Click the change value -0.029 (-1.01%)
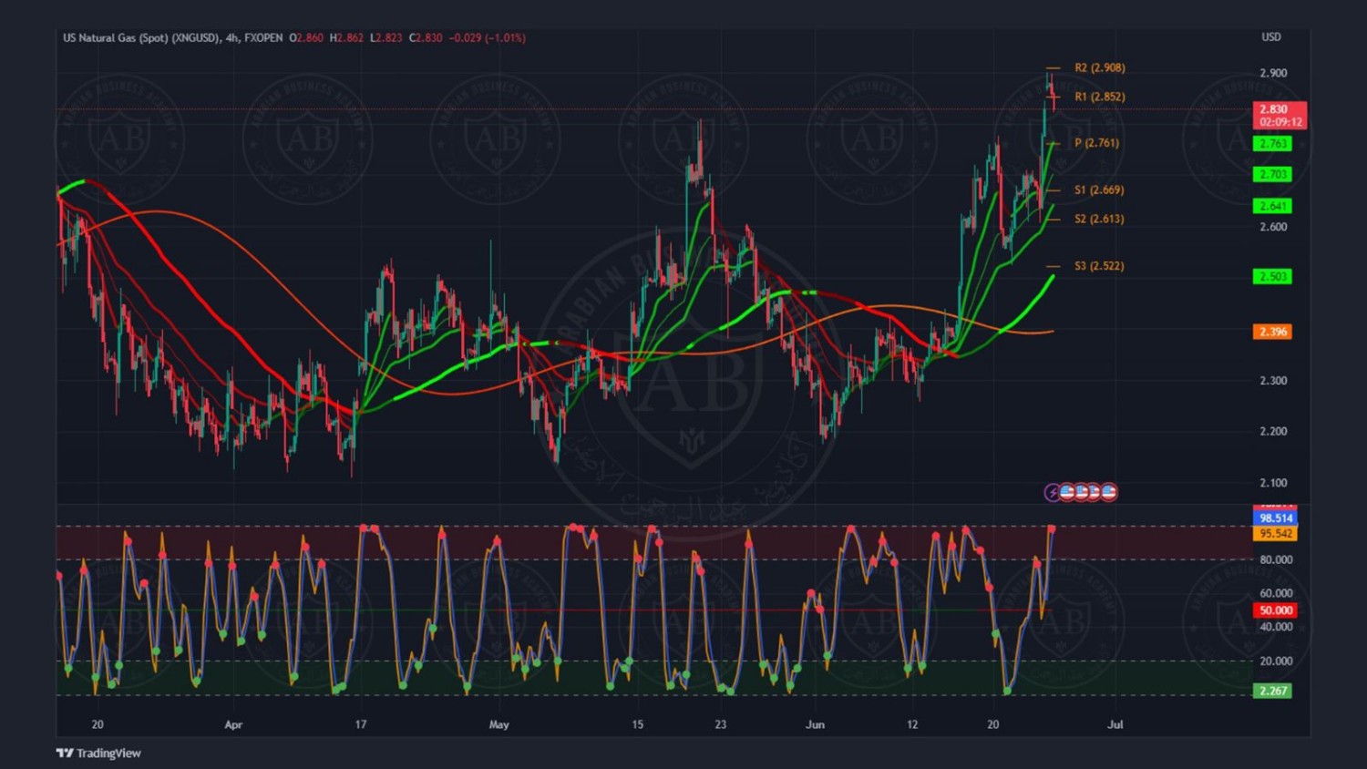 [487, 38]
